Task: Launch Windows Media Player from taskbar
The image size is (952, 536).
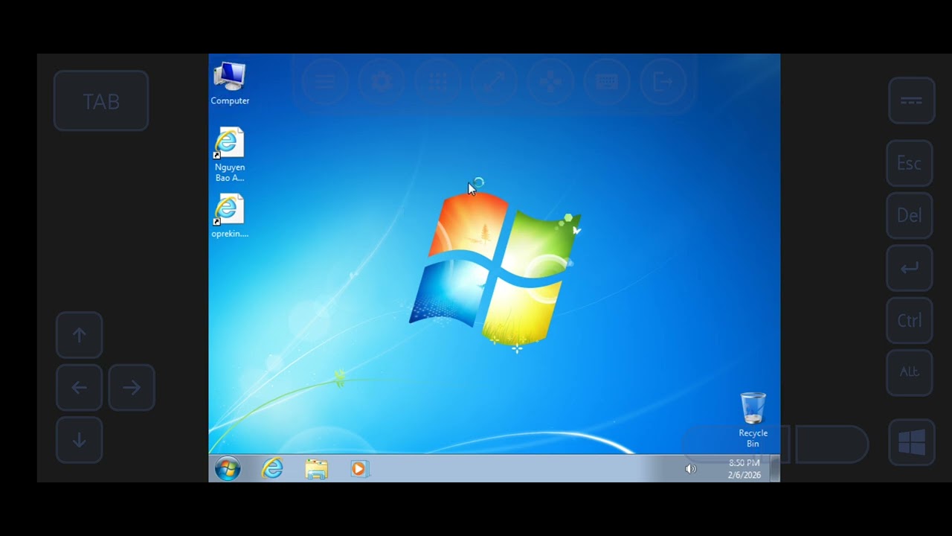Action: [359, 469]
